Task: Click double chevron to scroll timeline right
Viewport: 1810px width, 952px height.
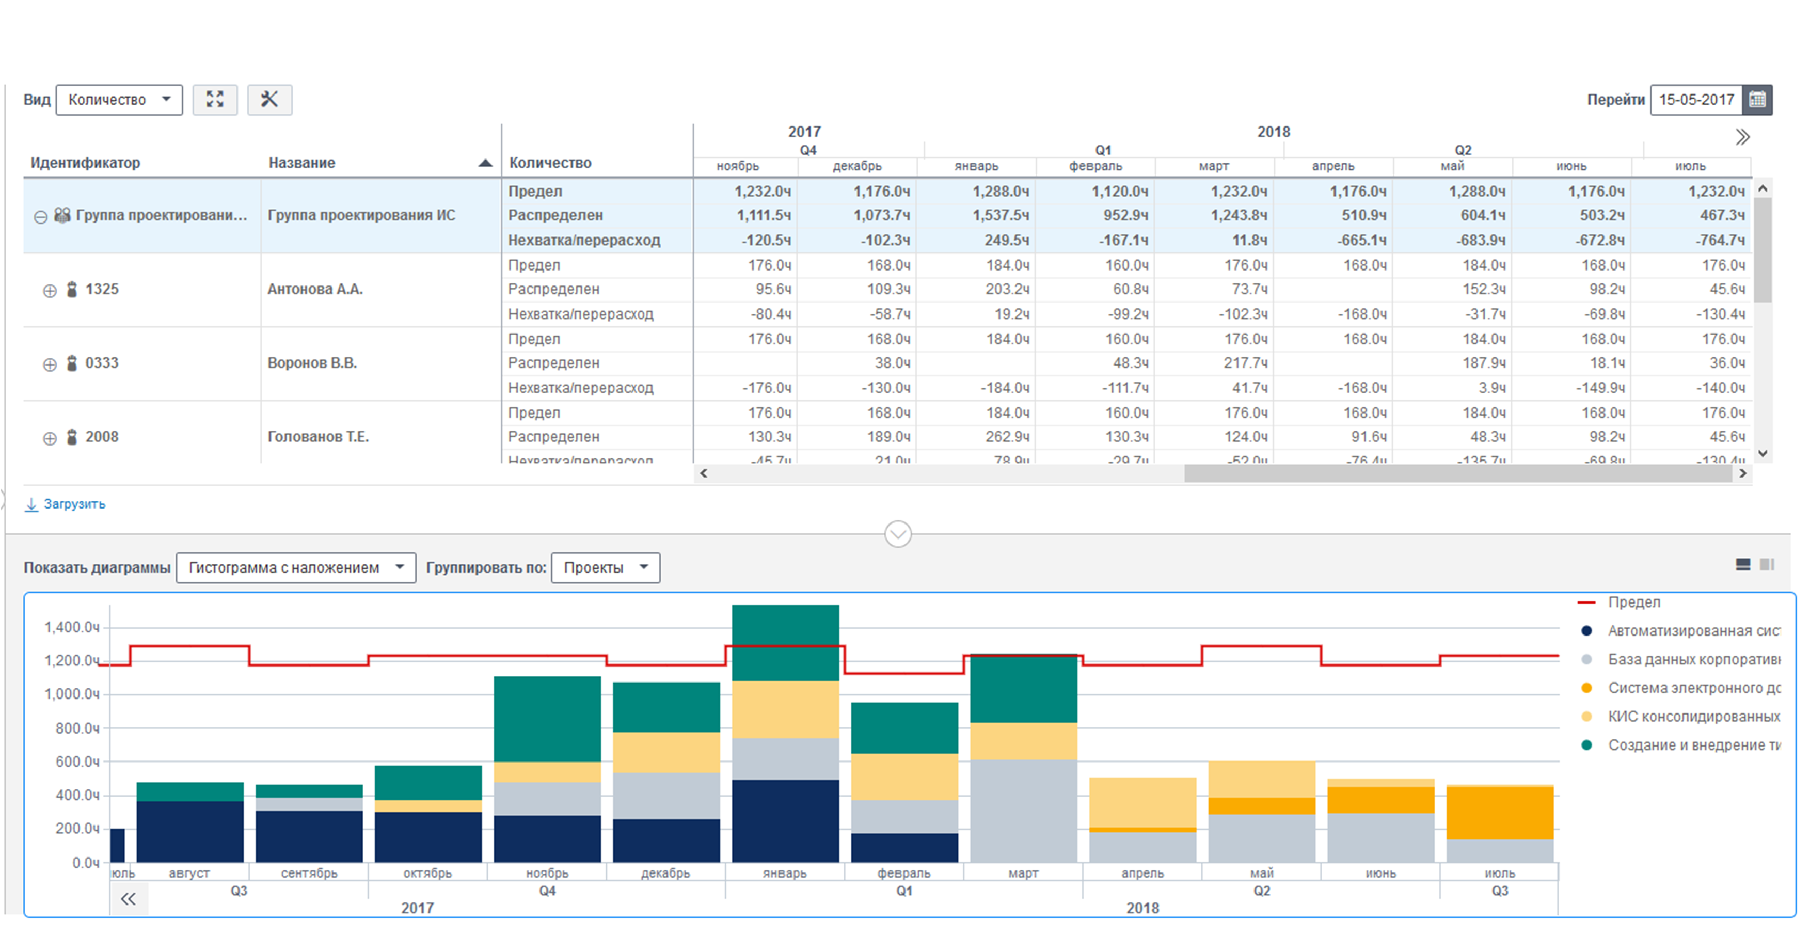Action: pyautogui.click(x=1742, y=137)
